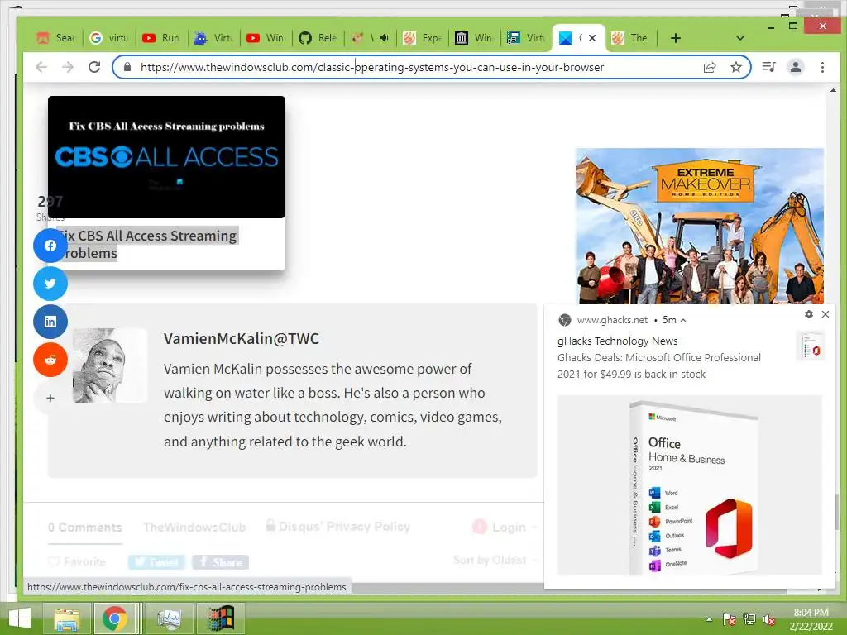Image resolution: width=847 pixels, height=635 pixels.
Task: Reload the current page
Action: coord(94,67)
